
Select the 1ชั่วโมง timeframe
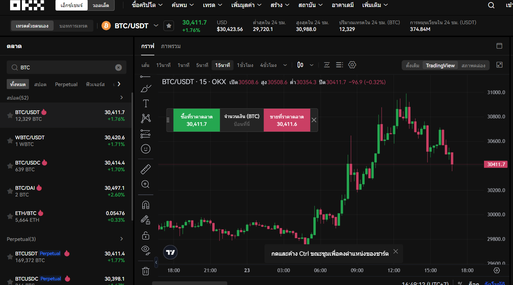[x=245, y=65]
